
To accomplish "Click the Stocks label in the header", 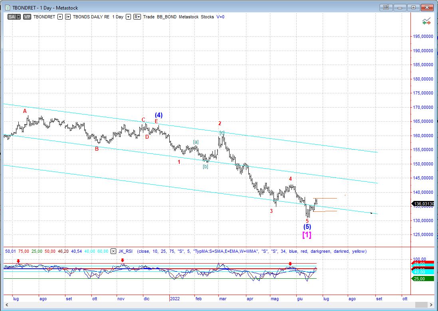I will (x=207, y=17).
